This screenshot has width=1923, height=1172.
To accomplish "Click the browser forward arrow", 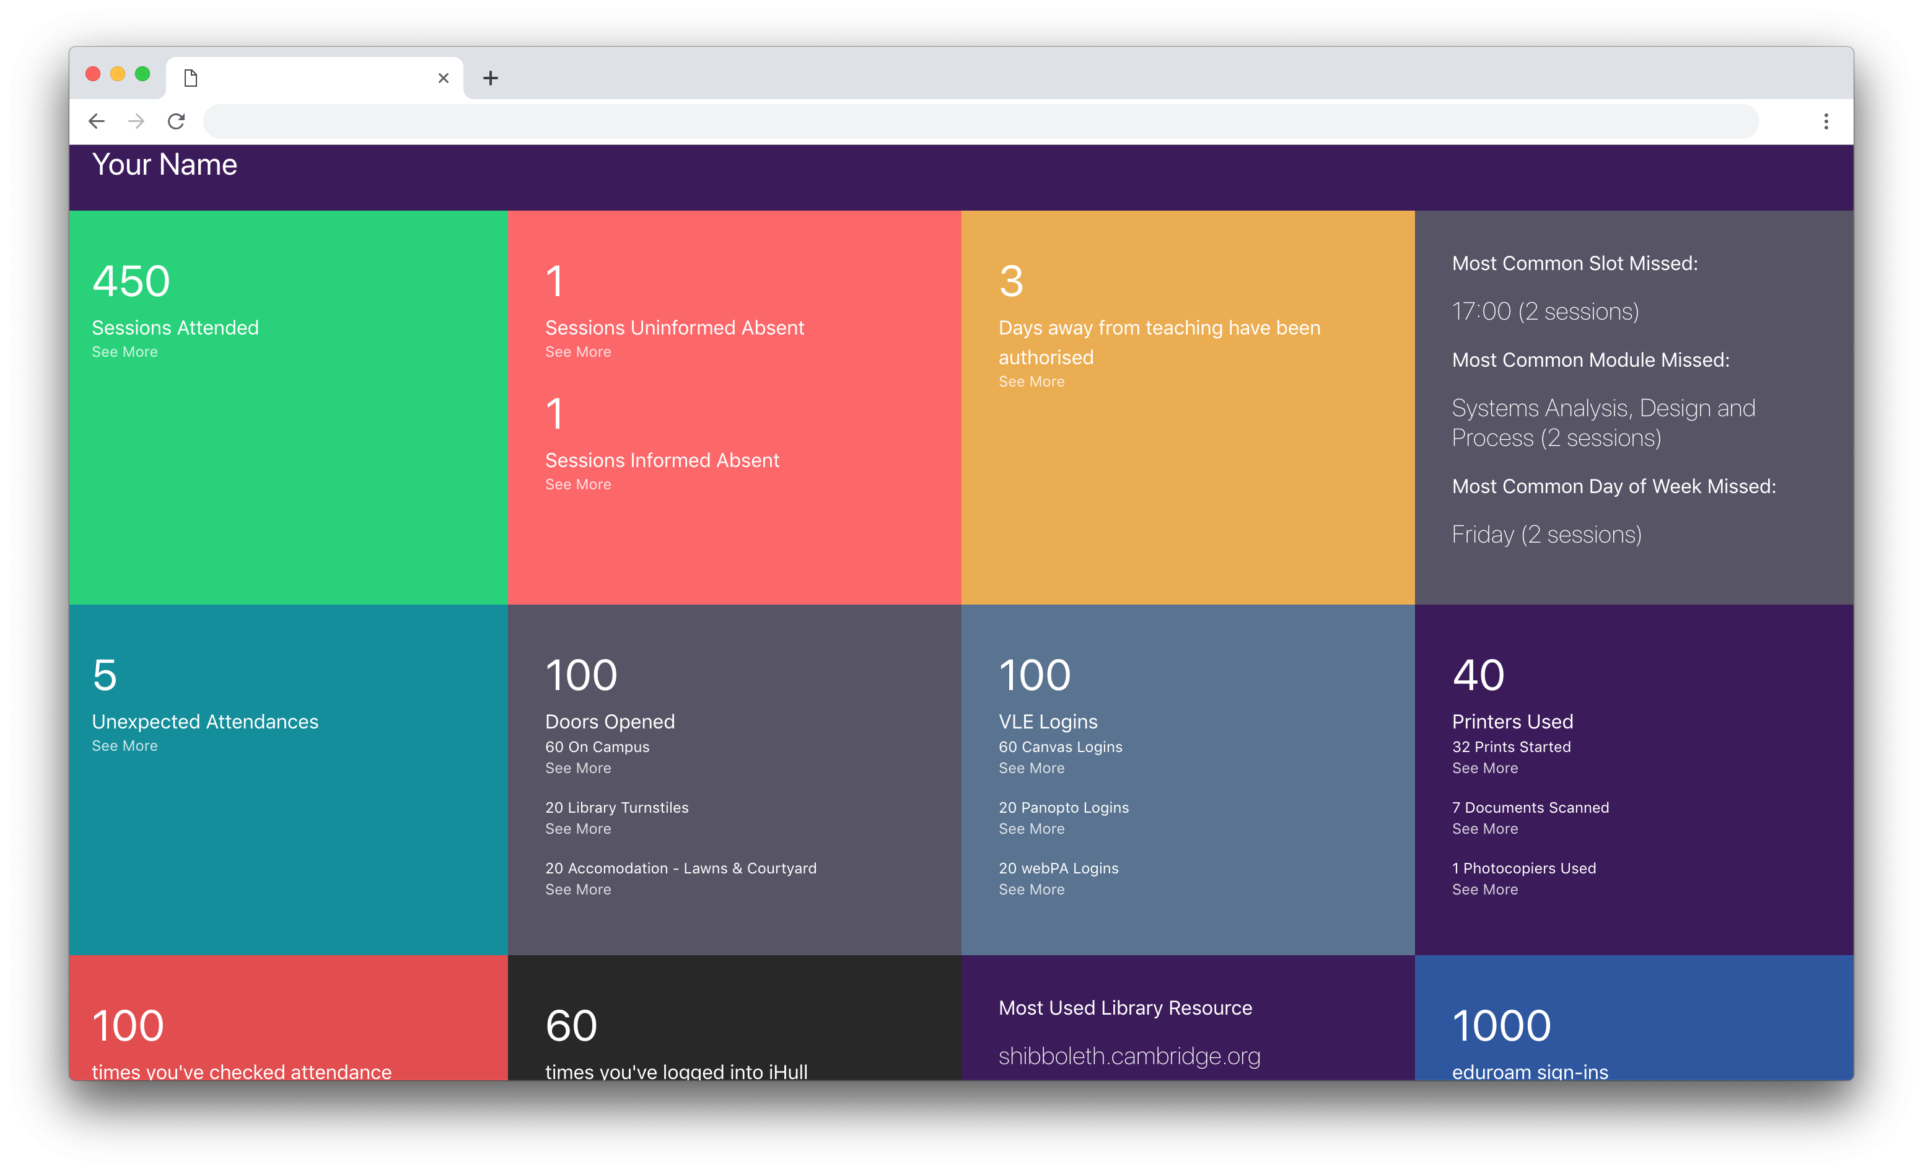I will 136,121.
